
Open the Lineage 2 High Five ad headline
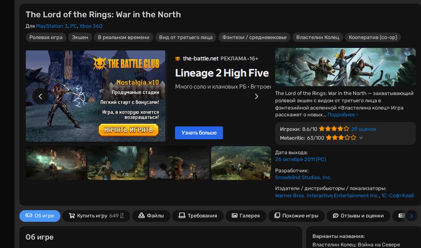[x=222, y=73]
